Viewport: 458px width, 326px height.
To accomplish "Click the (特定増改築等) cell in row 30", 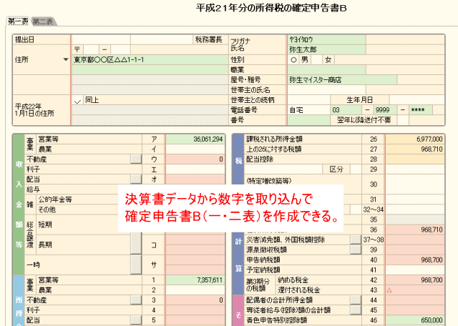I will [415, 184].
